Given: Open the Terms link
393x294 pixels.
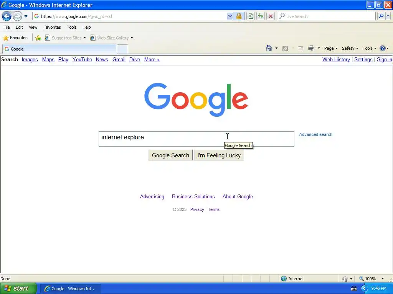Looking at the screenshot, I should click(x=213, y=209).
